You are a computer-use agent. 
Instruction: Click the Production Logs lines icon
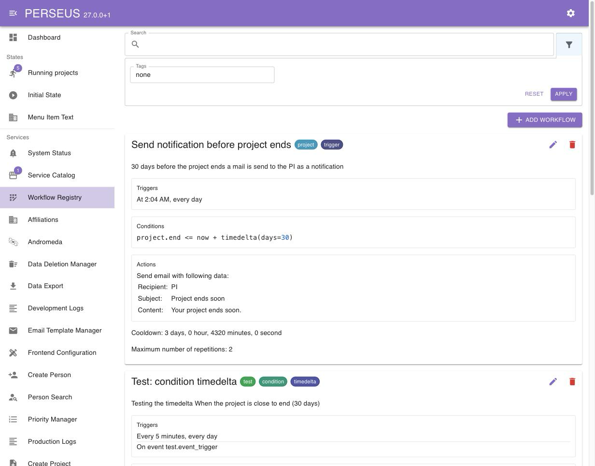click(13, 442)
